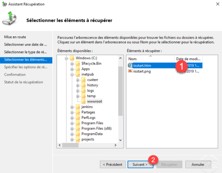This screenshot has width=222, height=173.
Task: Click the tree vertical scrollbar thumb
Action: (x=121, y=91)
